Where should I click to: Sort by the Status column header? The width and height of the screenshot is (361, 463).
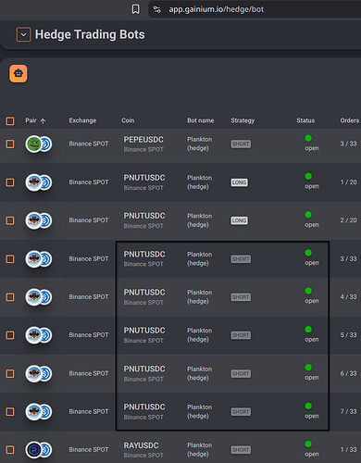(x=305, y=120)
